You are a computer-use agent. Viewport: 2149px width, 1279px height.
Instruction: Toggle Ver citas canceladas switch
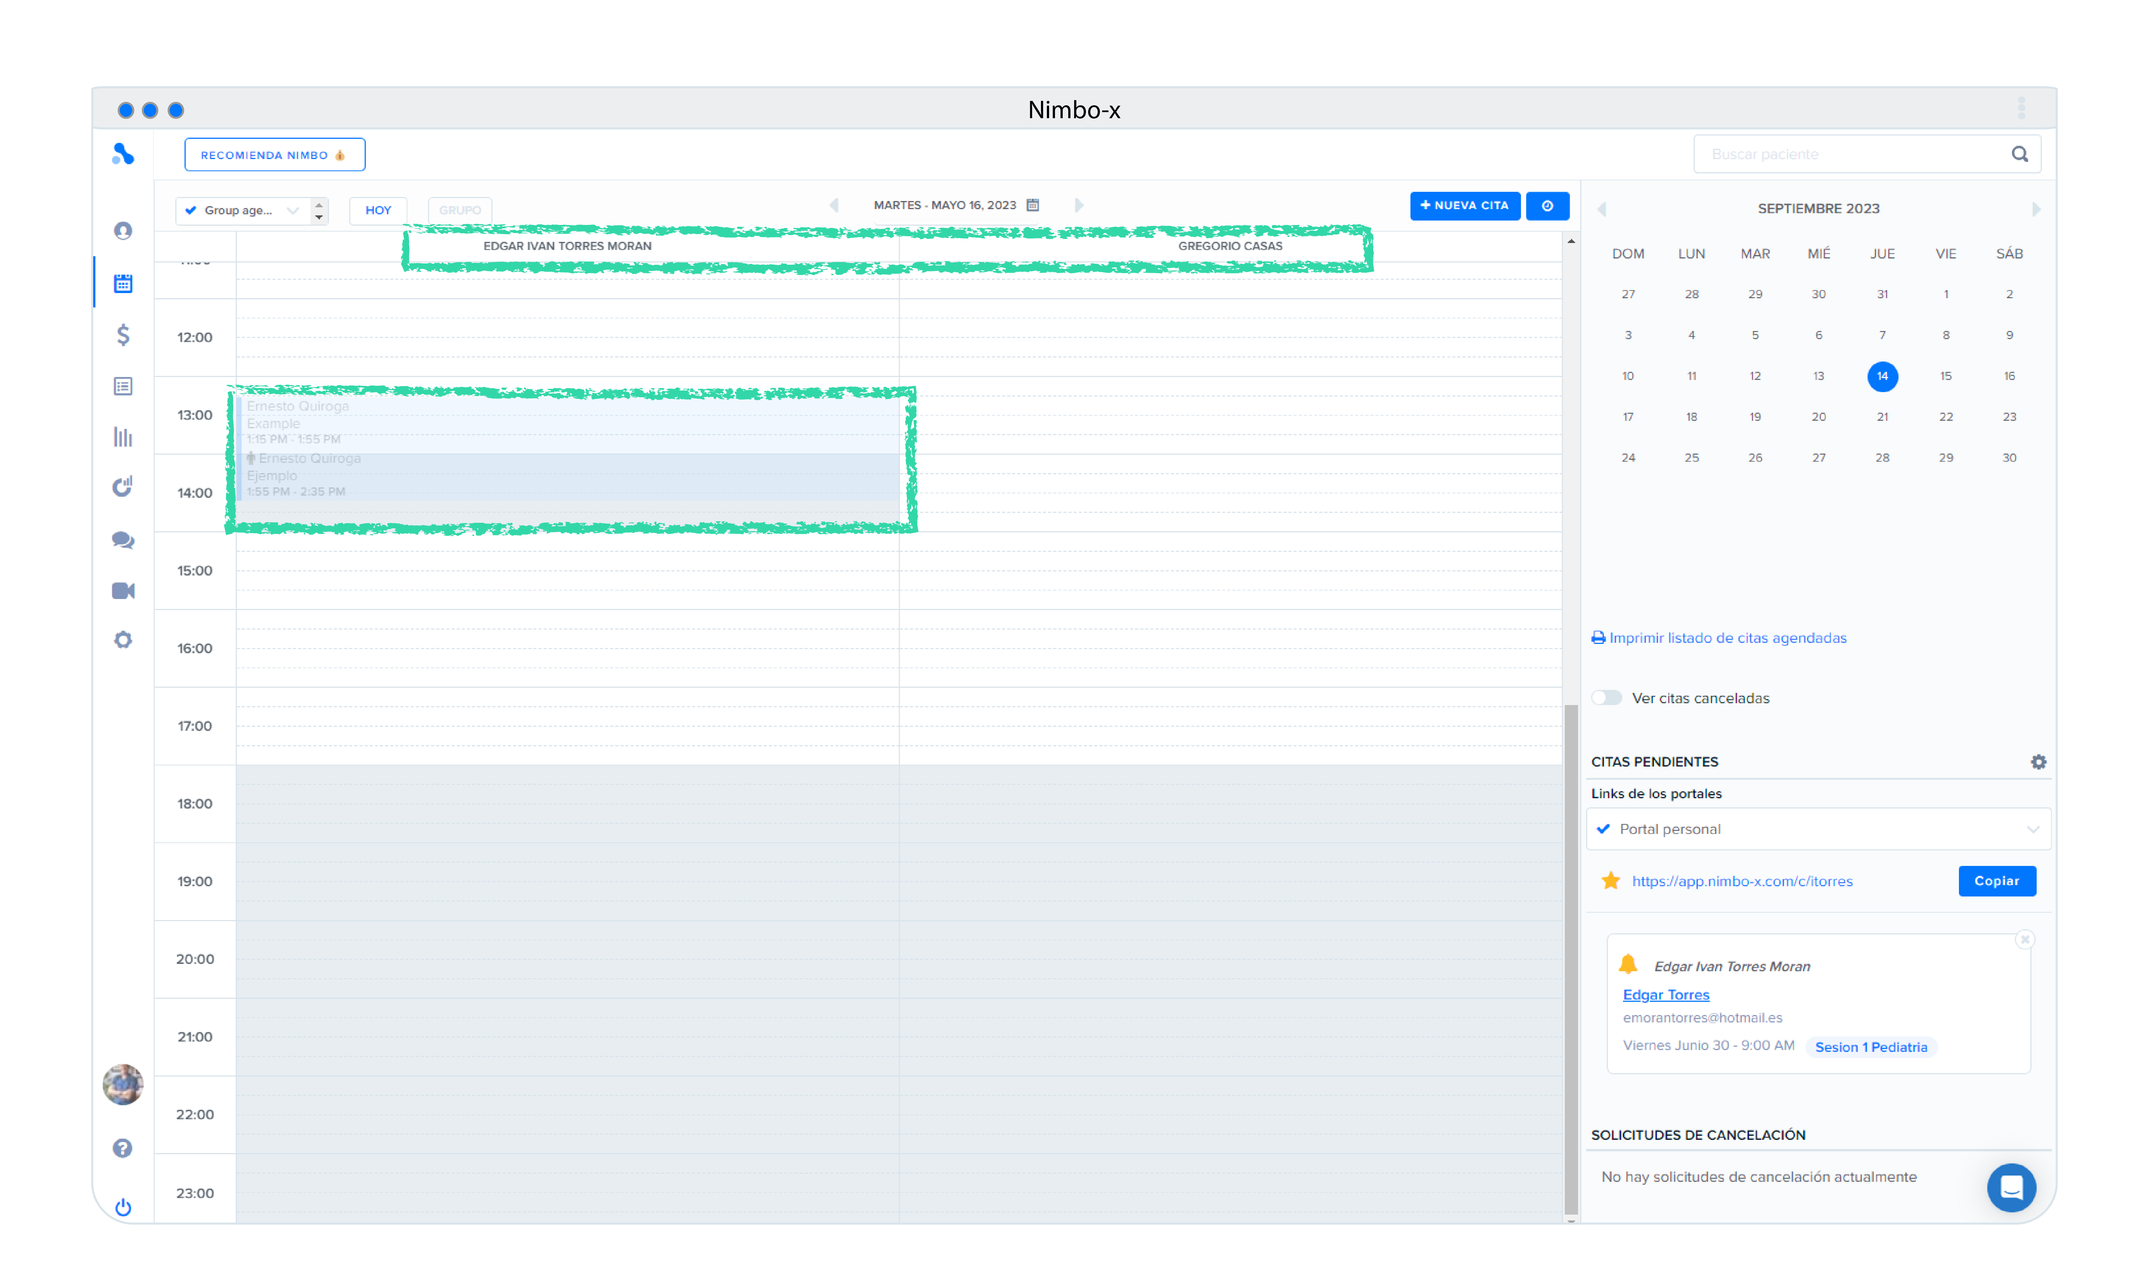point(1606,698)
